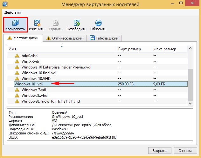201x158 pixels.
Task: Click the 250,00 ГБ virtual size cell
Action: click(126, 84)
